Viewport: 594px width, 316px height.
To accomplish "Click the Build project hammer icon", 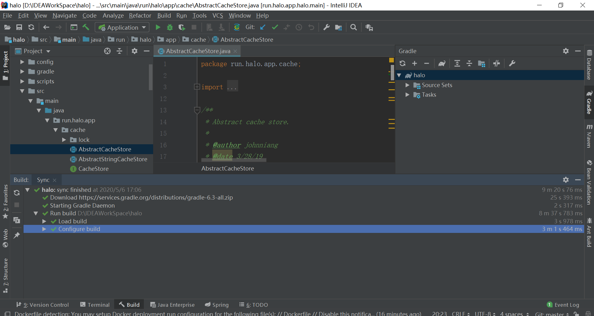I will pyautogui.click(x=86, y=27).
